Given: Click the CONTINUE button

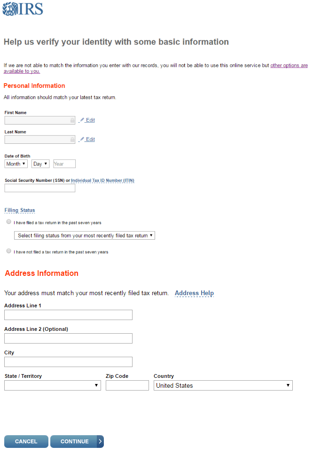Looking at the screenshot, I should click(x=77, y=442).
